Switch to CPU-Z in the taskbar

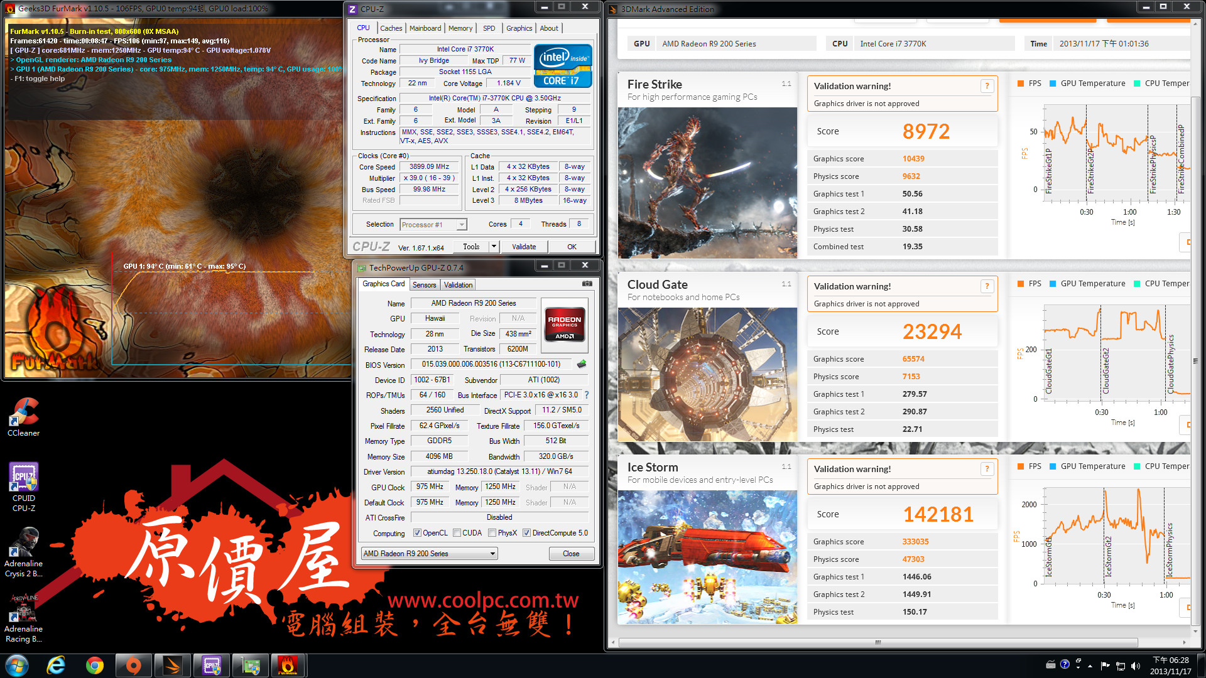[x=211, y=665]
